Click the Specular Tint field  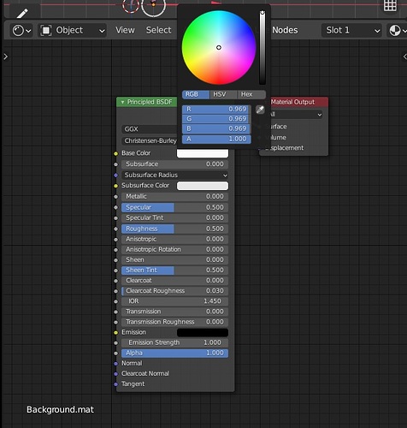tap(174, 217)
